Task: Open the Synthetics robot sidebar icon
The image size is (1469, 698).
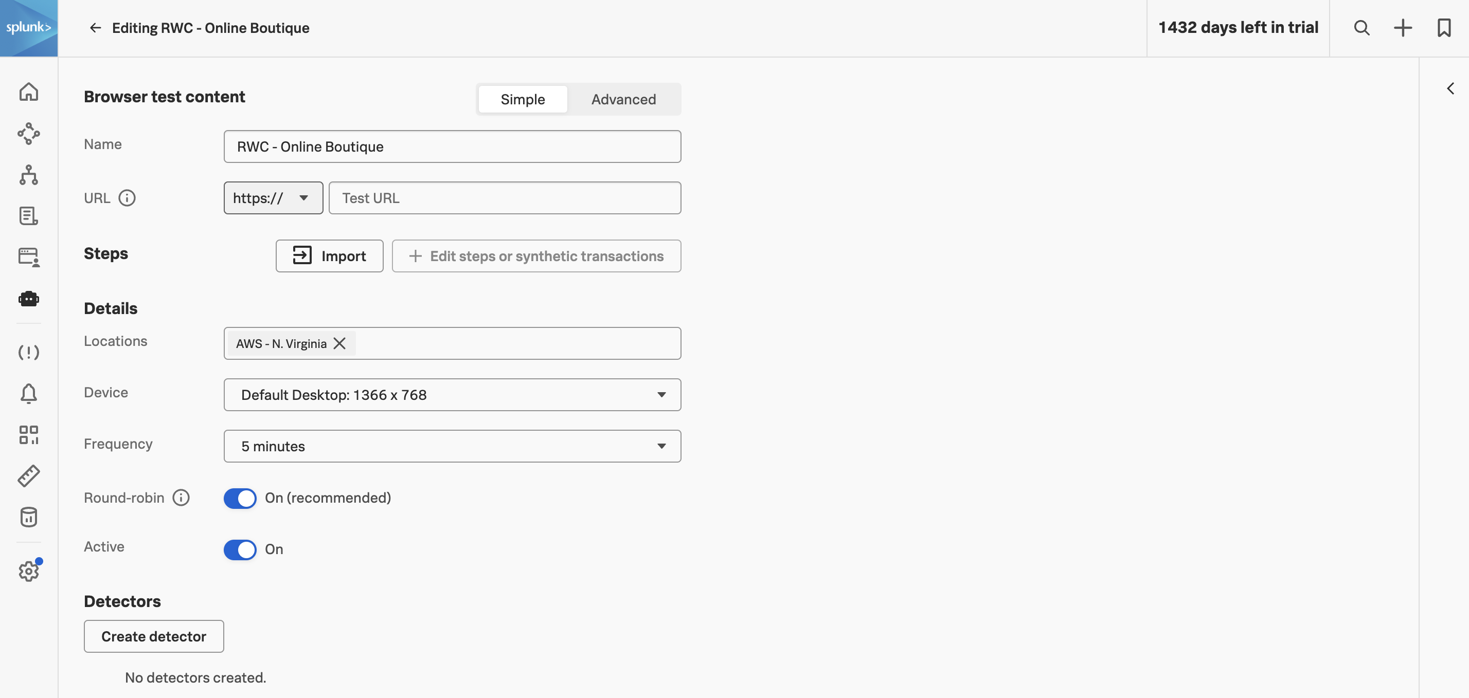Action: click(28, 299)
